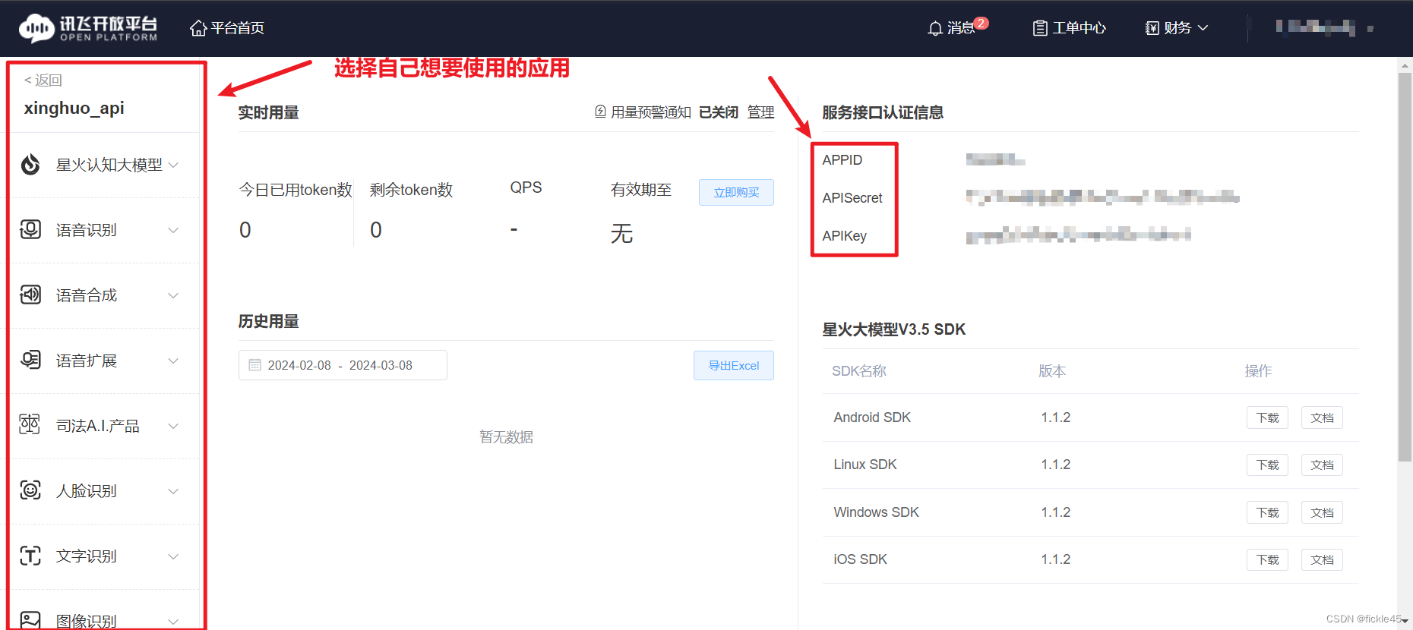Click the history date range field

343,365
